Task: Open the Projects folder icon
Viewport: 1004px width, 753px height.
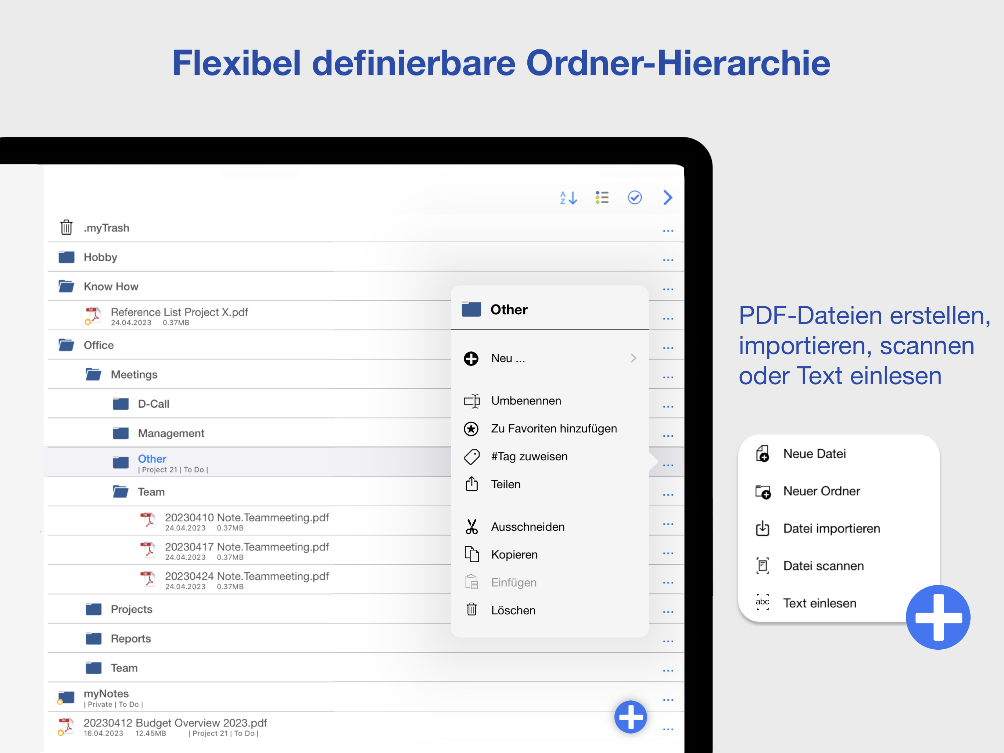Action: click(x=93, y=609)
